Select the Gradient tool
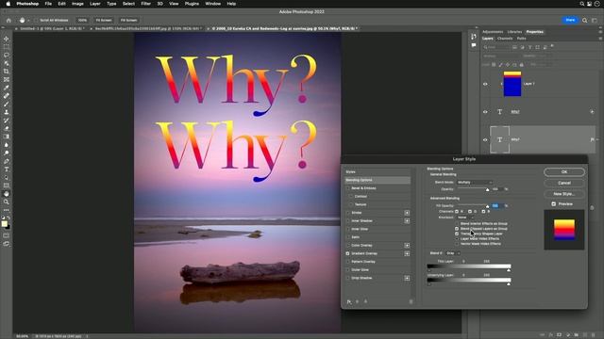Image resolution: width=604 pixels, height=339 pixels. click(x=7, y=137)
